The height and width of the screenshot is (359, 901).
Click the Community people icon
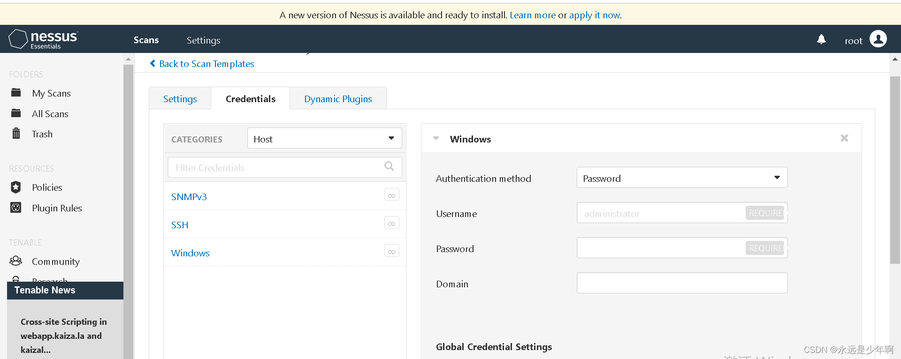[16, 261]
